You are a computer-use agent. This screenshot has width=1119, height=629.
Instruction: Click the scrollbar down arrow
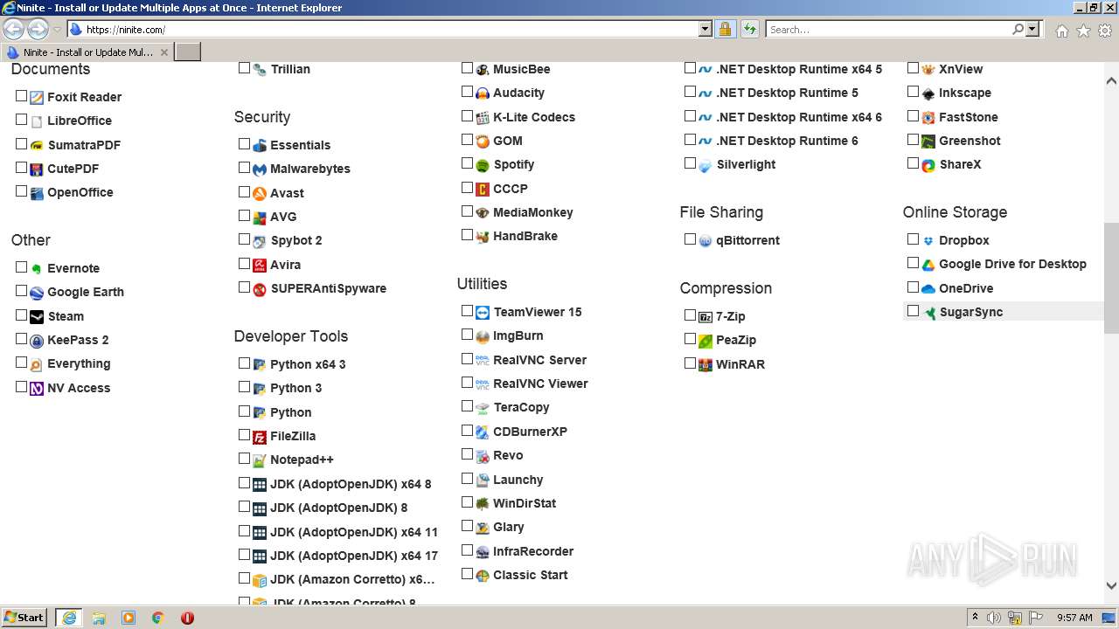1111,586
